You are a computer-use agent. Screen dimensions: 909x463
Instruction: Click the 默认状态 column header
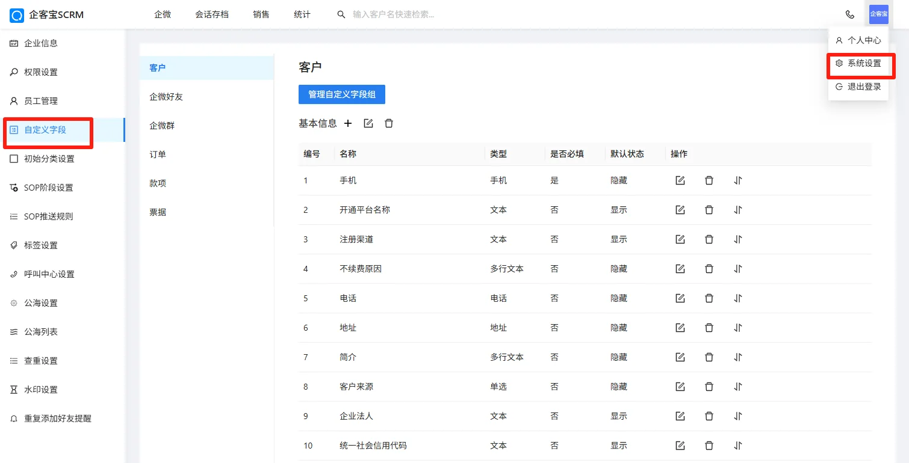point(627,154)
